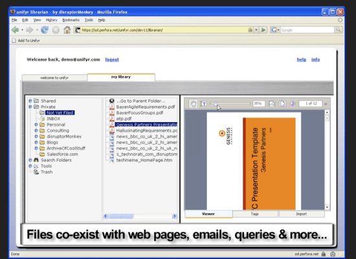Switch to the welcome to unifyr tab

click(x=54, y=78)
